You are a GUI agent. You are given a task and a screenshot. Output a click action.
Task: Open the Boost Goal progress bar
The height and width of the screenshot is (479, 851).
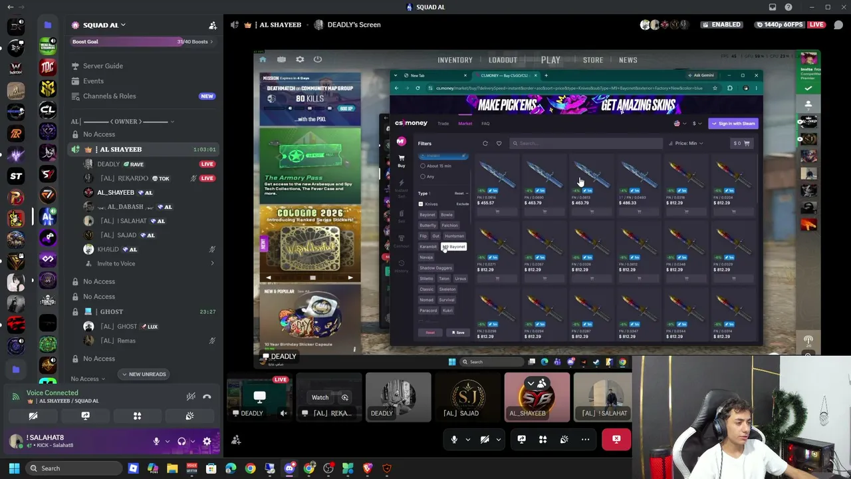[x=142, y=41]
